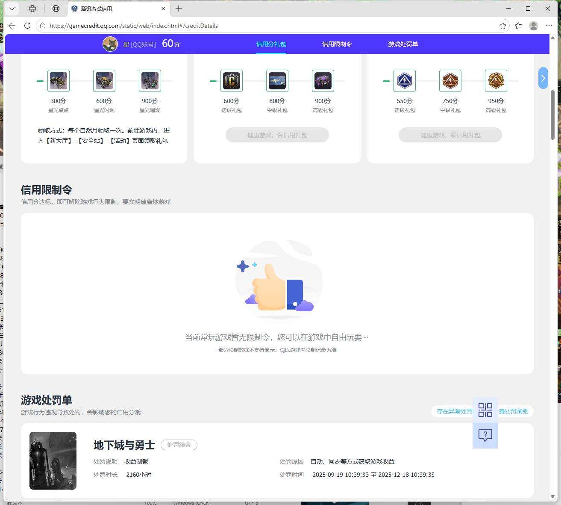
Task: Click the floating feedback question icon
Action: click(485, 436)
